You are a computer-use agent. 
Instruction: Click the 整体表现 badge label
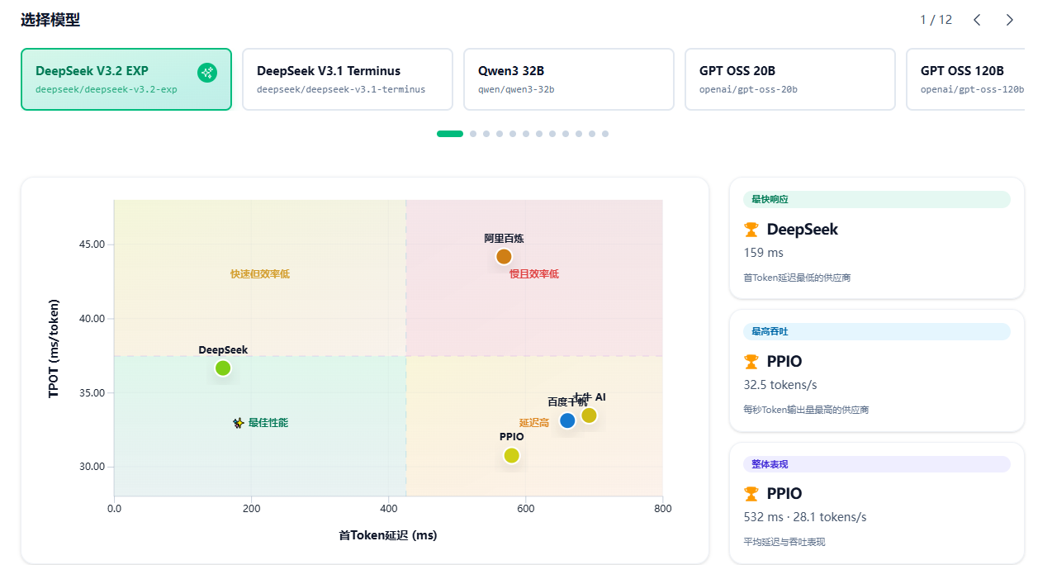tap(770, 464)
